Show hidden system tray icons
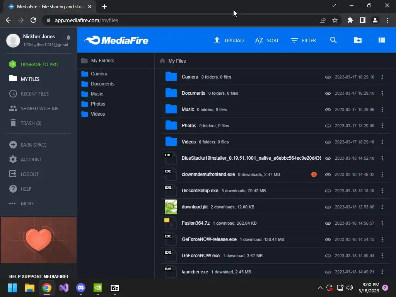The image size is (396, 297). (x=320, y=288)
